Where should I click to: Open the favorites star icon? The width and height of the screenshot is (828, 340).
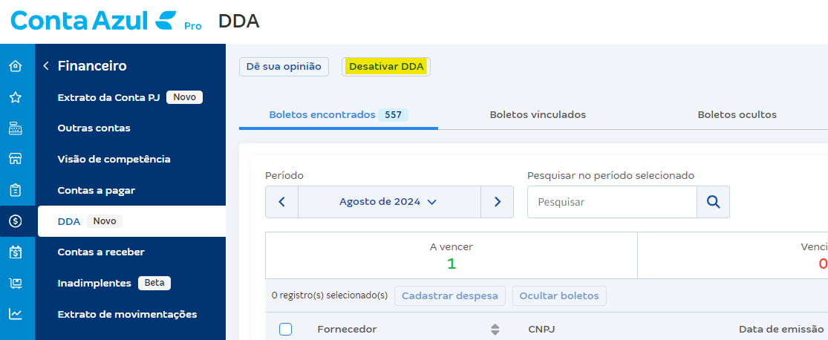pos(16,97)
